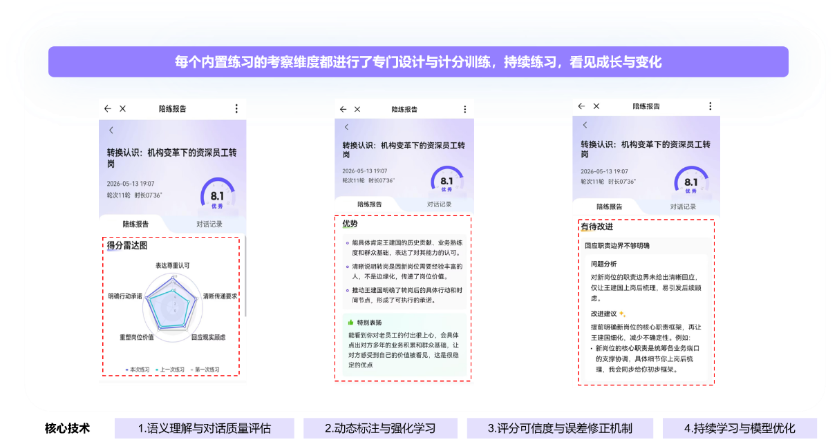Image resolution: width=837 pixels, height=442 pixels.
Task: Click 陪练报告 title in right phone header
Action: click(x=646, y=106)
